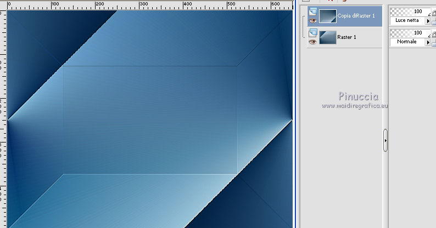The image size is (436, 228).
Task: Select the Raster 1 layer thumbnail
Action: click(328, 37)
